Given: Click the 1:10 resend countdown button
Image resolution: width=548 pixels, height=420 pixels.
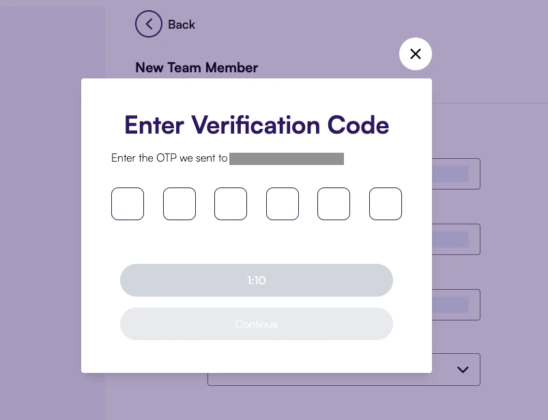Looking at the screenshot, I should pos(257,280).
